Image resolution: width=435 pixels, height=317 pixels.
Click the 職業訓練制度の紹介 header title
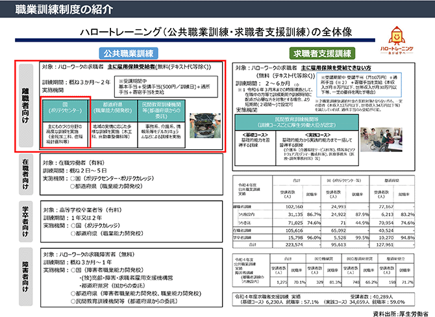coord(64,9)
